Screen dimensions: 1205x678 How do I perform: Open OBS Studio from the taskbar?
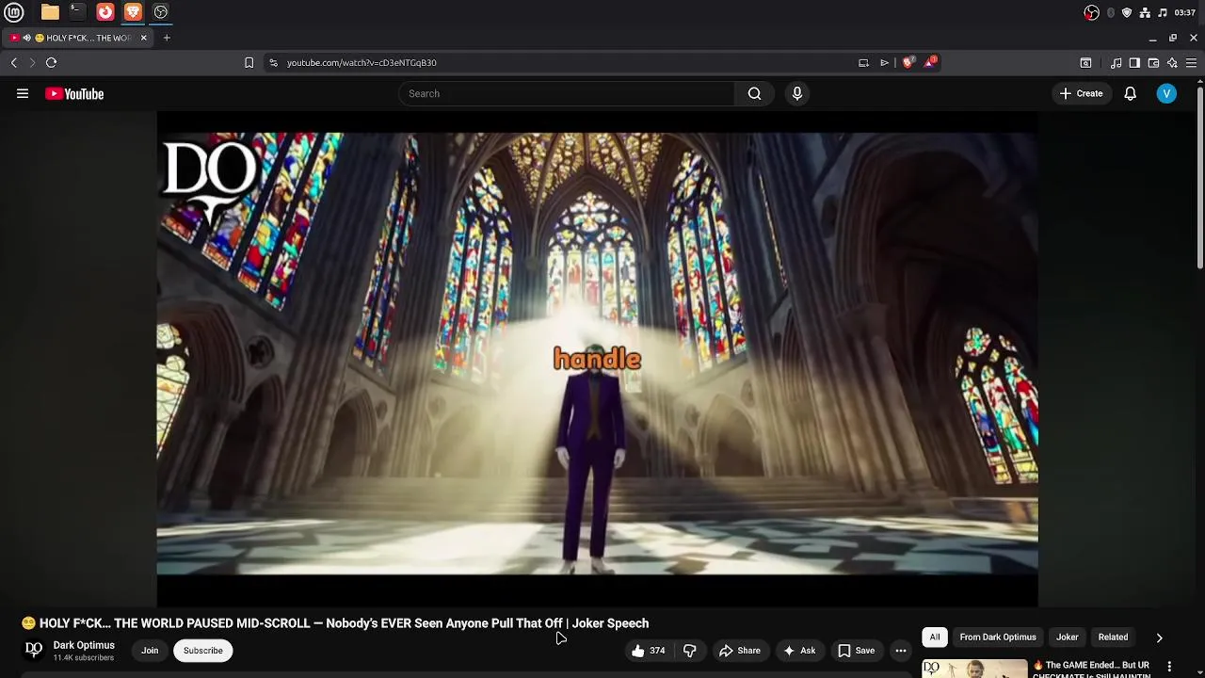161,12
